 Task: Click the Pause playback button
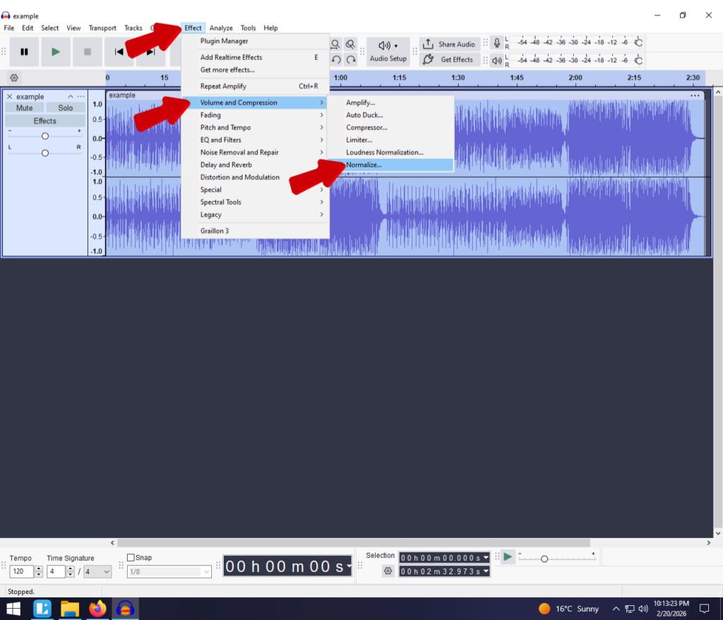24,52
